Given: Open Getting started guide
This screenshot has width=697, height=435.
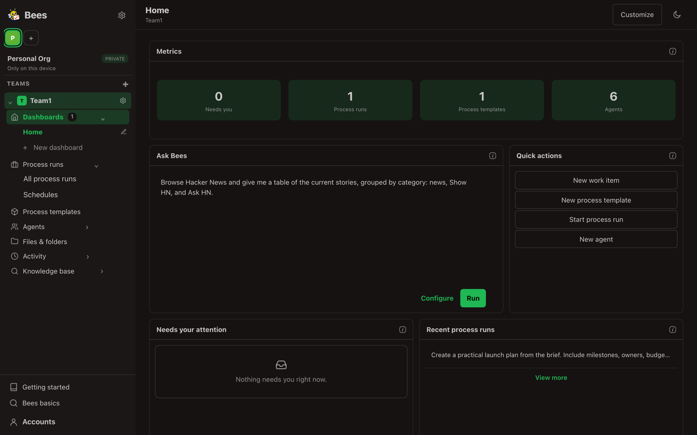Looking at the screenshot, I should [x=46, y=387].
